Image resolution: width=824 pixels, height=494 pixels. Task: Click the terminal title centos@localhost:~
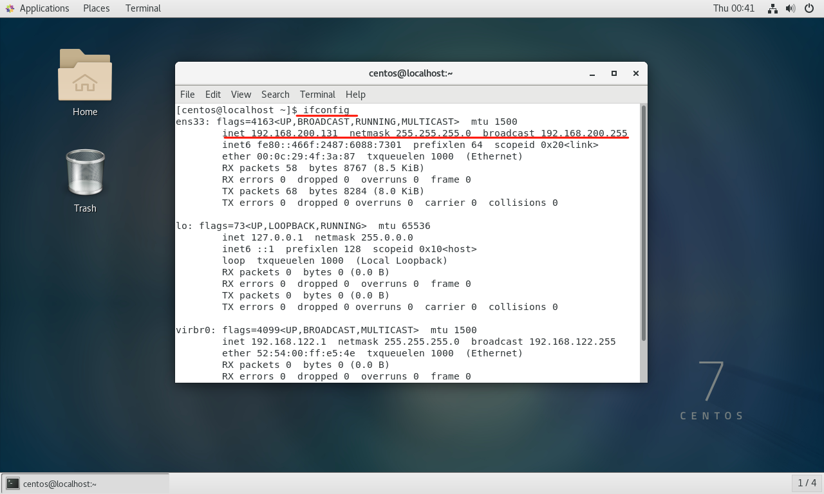(x=411, y=73)
